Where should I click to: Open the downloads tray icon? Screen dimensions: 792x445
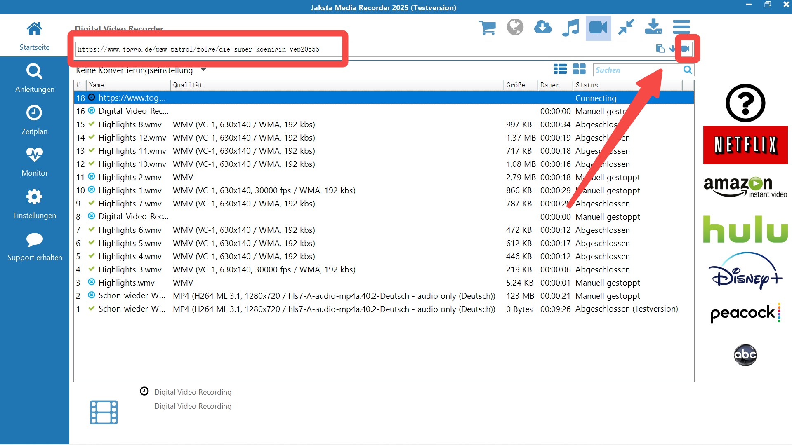653,27
